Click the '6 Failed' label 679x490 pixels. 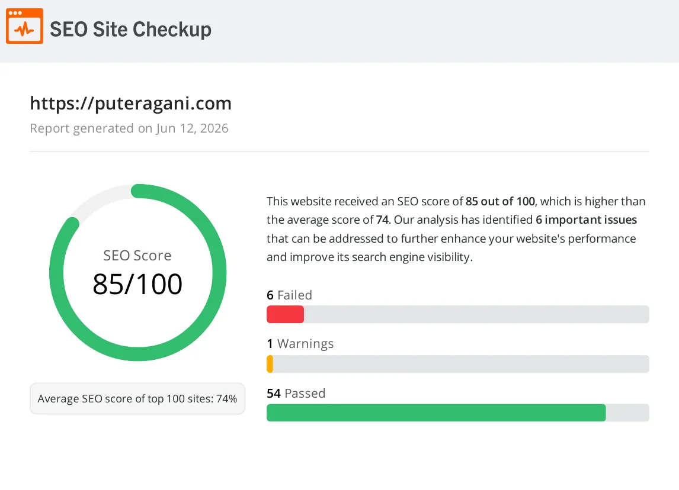pyautogui.click(x=289, y=295)
